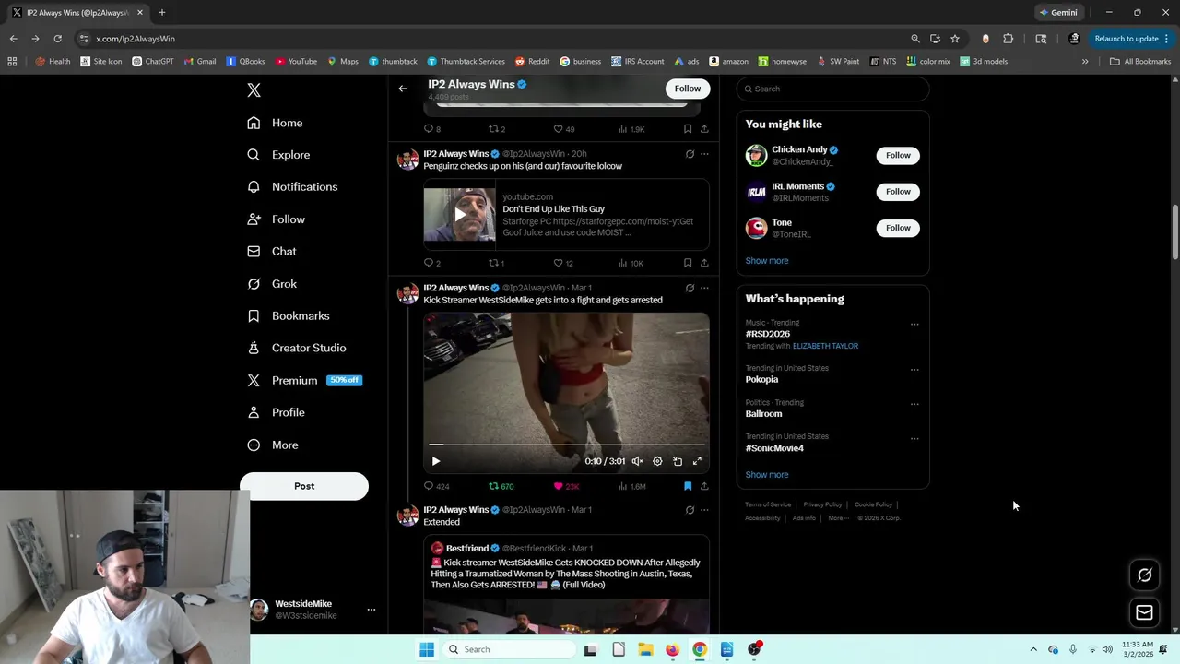Reload the page in Chrome
Image resolution: width=1180 pixels, height=664 pixels.
tap(57, 39)
